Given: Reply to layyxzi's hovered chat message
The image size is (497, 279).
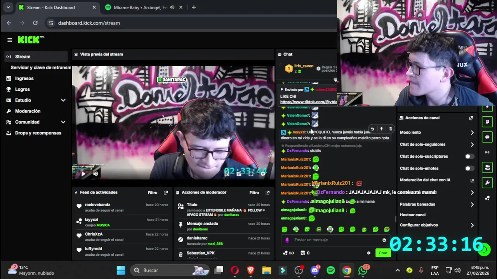Looking at the screenshot, I should [x=372, y=129].
